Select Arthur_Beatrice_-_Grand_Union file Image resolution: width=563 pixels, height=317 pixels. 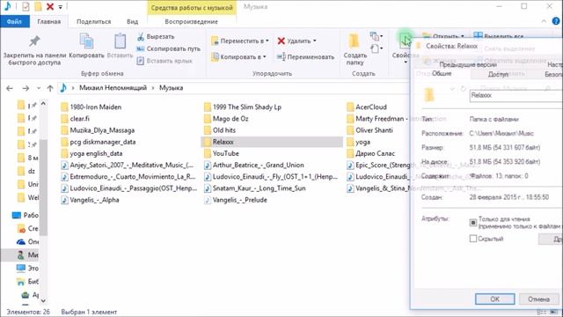click(254, 166)
